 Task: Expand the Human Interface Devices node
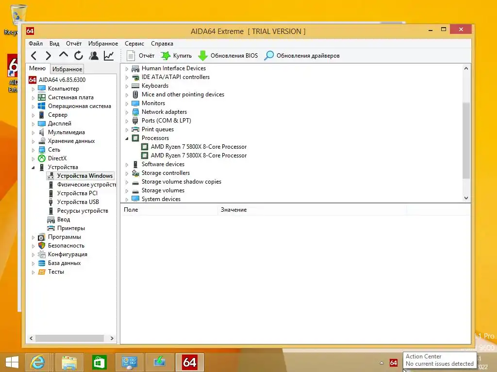click(x=127, y=69)
